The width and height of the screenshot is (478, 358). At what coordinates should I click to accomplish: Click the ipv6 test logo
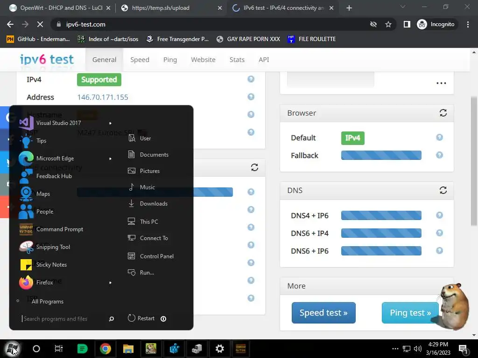point(47,59)
